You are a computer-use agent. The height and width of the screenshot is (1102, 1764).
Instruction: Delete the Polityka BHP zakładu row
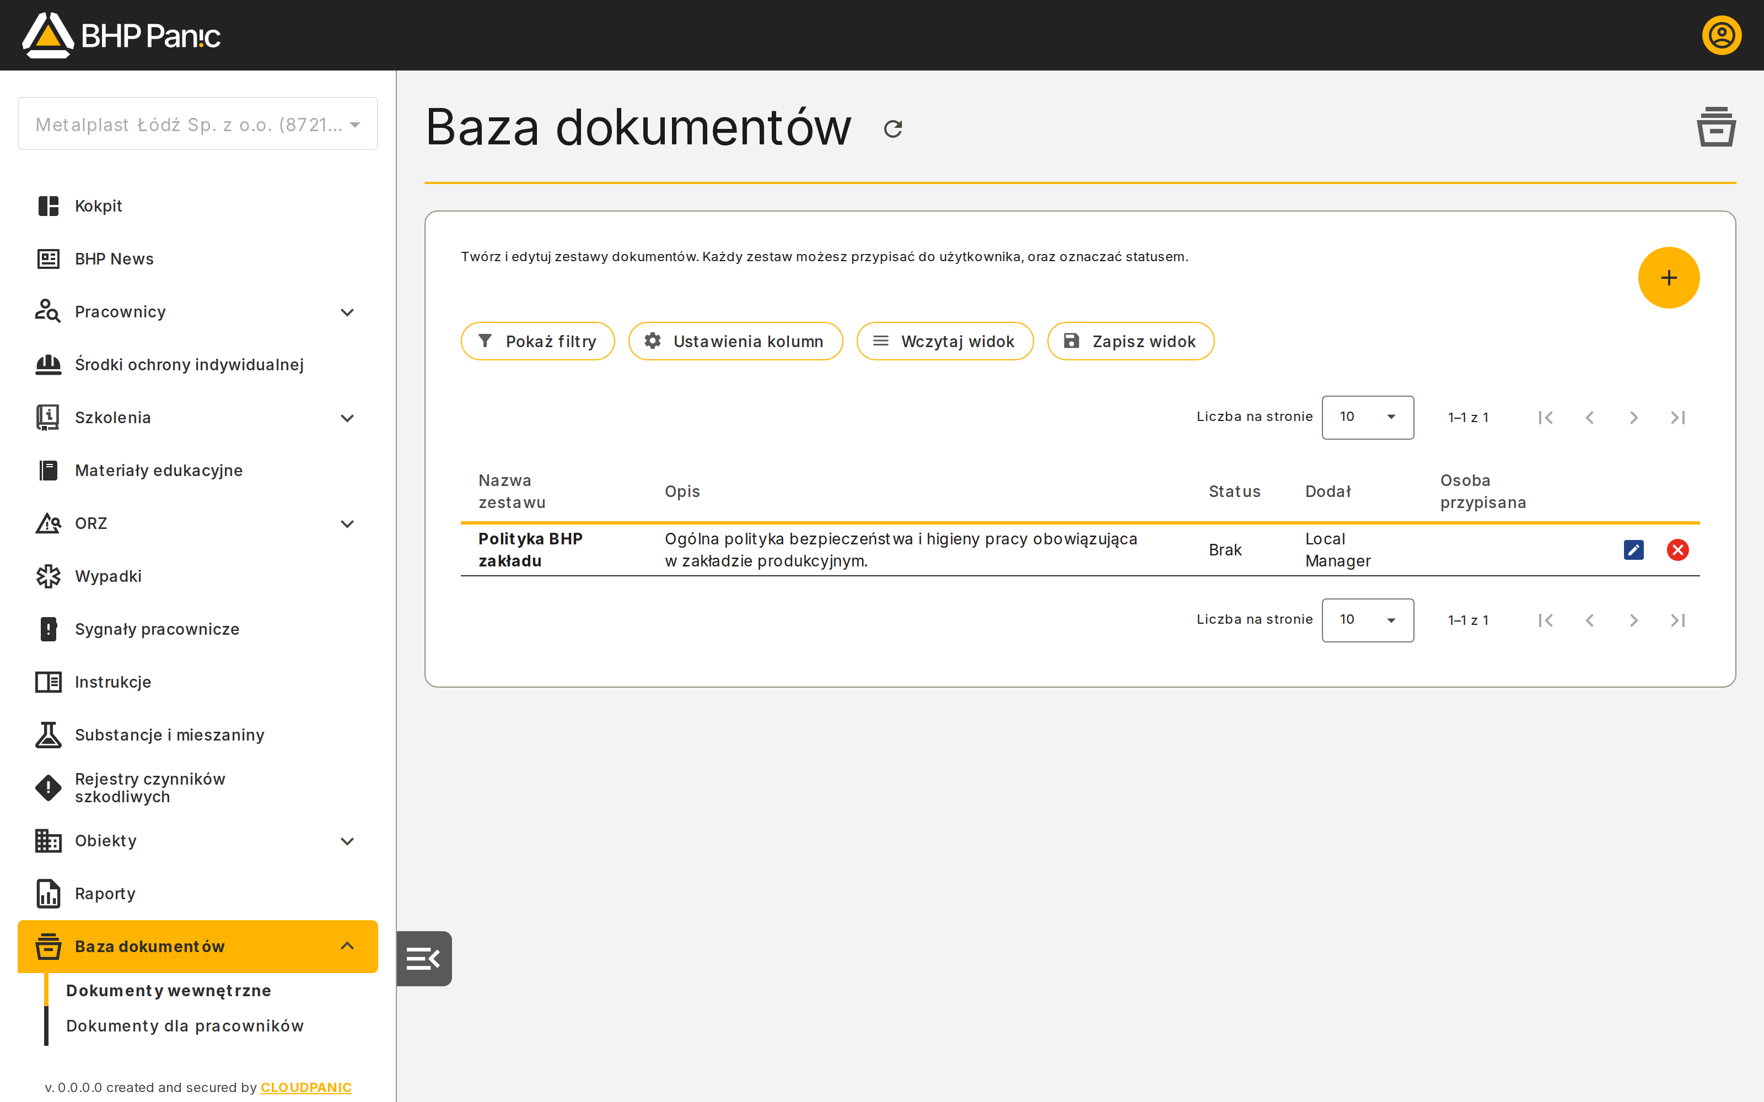1677,549
